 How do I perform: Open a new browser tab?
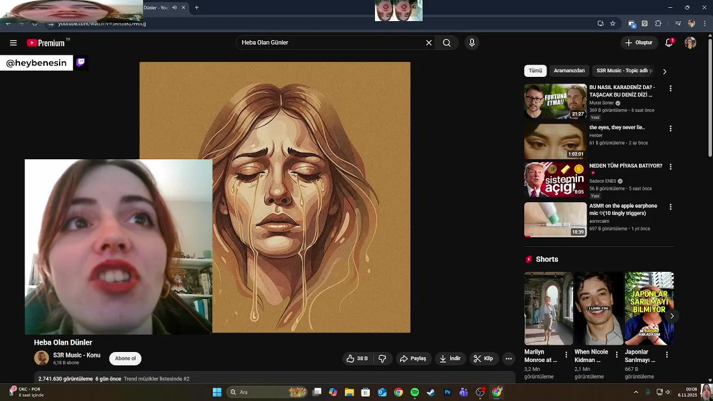tap(197, 8)
